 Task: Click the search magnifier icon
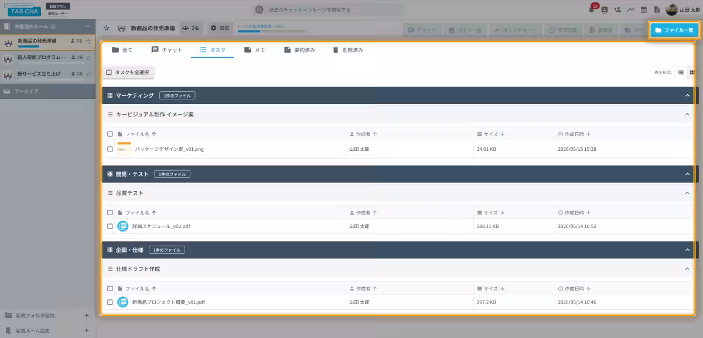pyautogui.click(x=260, y=10)
